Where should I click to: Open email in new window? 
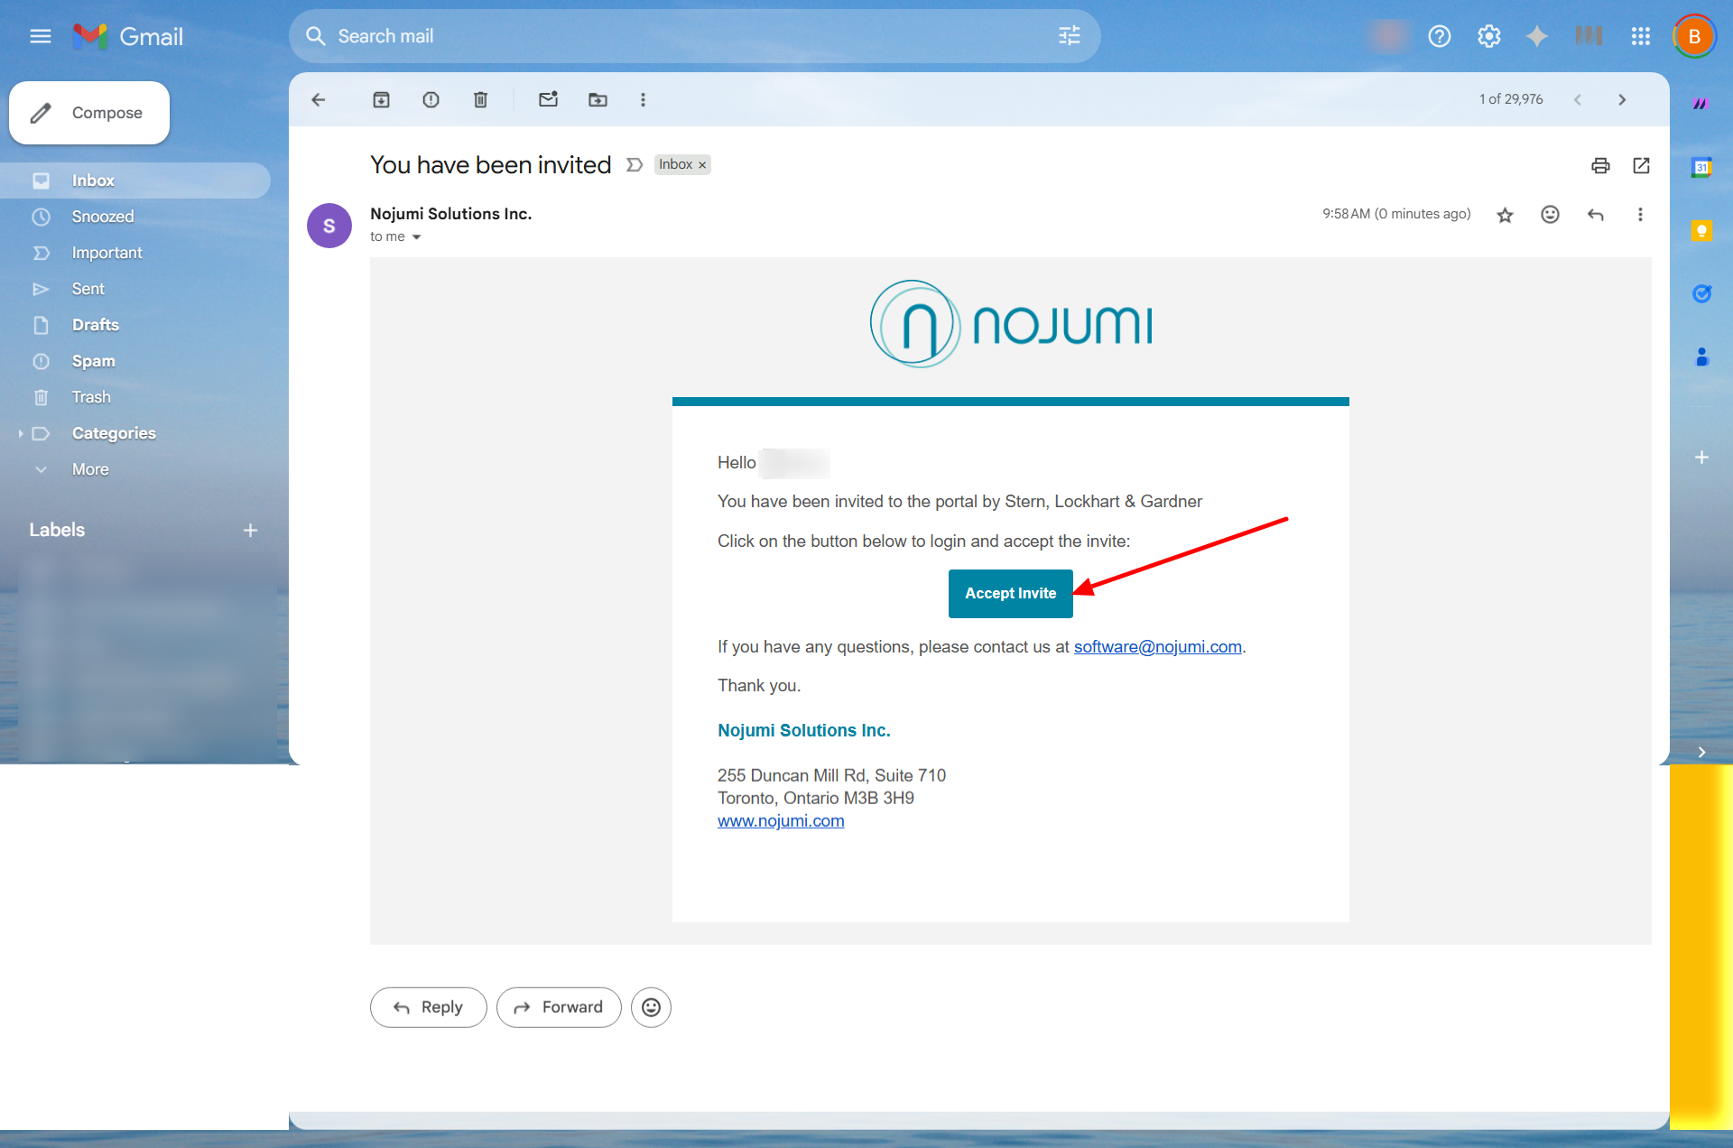point(1642,165)
